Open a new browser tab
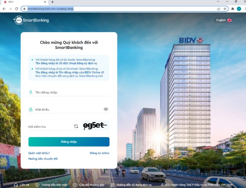This screenshot has width=246, height=188. click(52, 2)
